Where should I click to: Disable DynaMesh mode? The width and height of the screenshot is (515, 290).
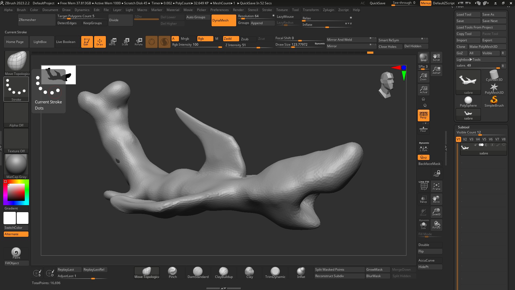pyautogui.click(x=224, y=20)
